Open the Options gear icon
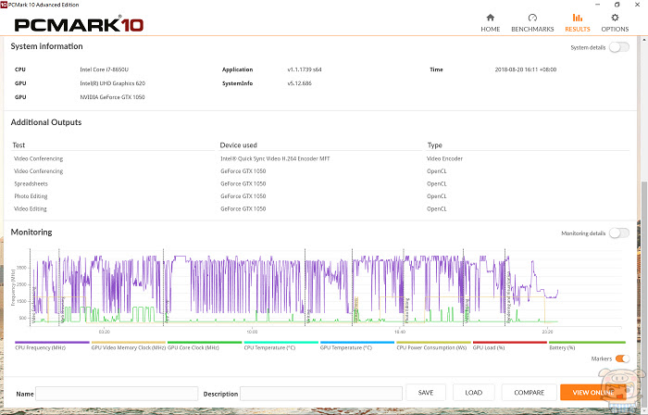Image resolution: width=648 pixels, height=415 pixels. tap(615, 18)
